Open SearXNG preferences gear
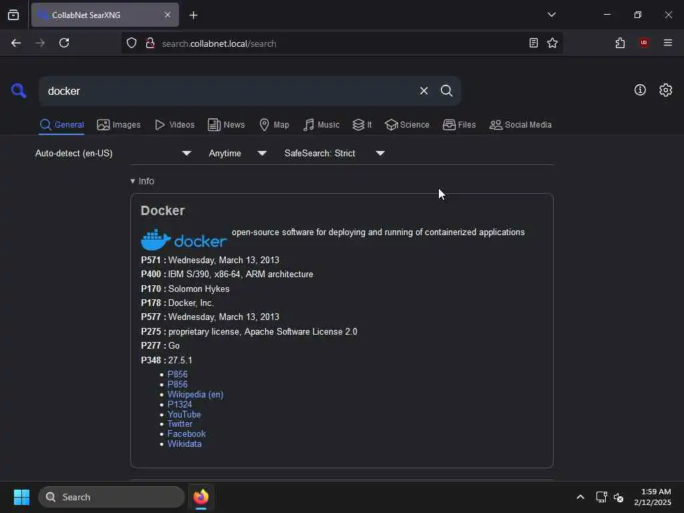The height and width of the screenshot is (513, 684). pos(665,90)
